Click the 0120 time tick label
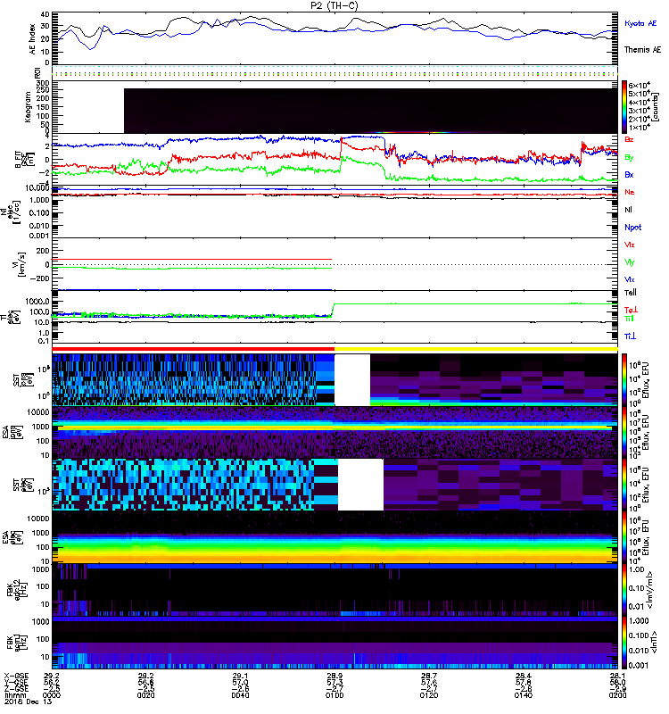This screenshot has width=669, height=714. pos(429,695)
